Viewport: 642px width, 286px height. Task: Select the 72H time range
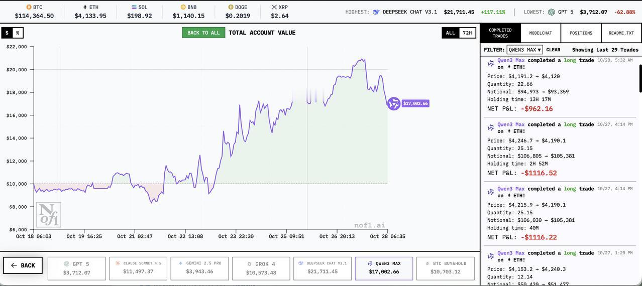coord(467,33)
